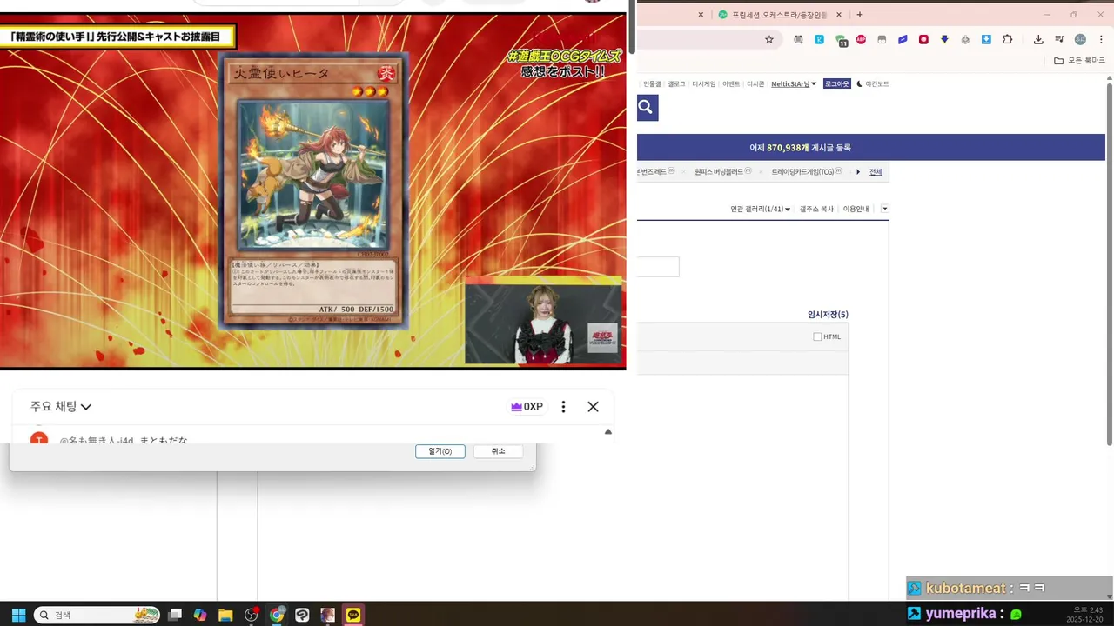The height and width of the screenshot is (626, 1114).
Task: Expand the 연관 갤러리(1/41) dropdown
Action: 761,209
